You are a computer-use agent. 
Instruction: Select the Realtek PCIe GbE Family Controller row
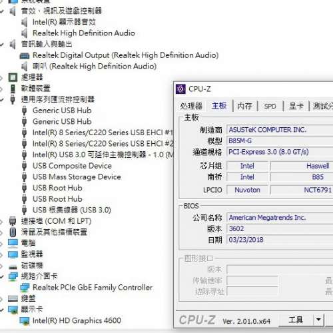pyautogui.click(x=93, y=288)
